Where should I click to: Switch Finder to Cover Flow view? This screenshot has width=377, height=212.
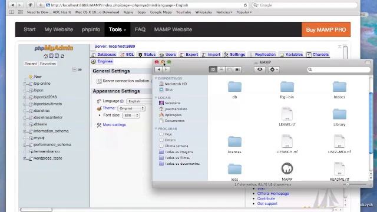pyautogui.click(x=237, y=69)
